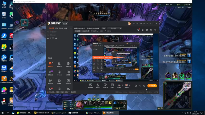The height and width of the screenshot is (115, 205).
Task: Click the game minimap
Action: [178, 95]
